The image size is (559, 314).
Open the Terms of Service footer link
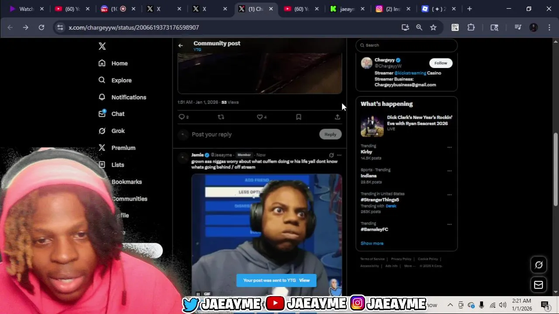point(373,259)
